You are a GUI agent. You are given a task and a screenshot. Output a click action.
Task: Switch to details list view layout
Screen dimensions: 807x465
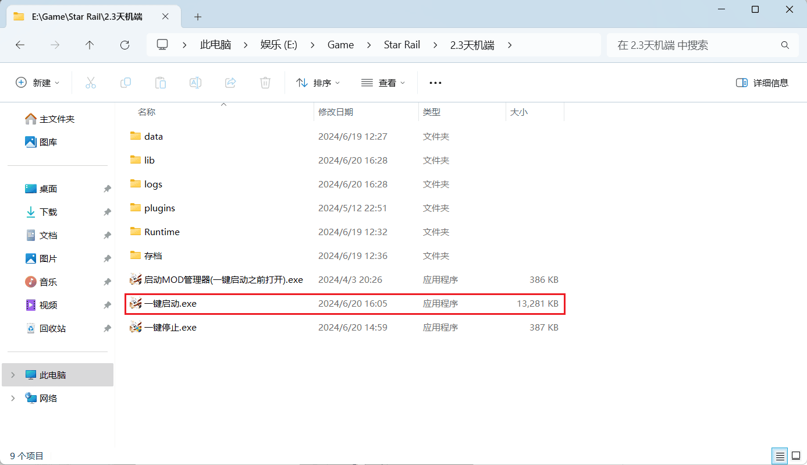pyautogui.click(x=778, y=456)
